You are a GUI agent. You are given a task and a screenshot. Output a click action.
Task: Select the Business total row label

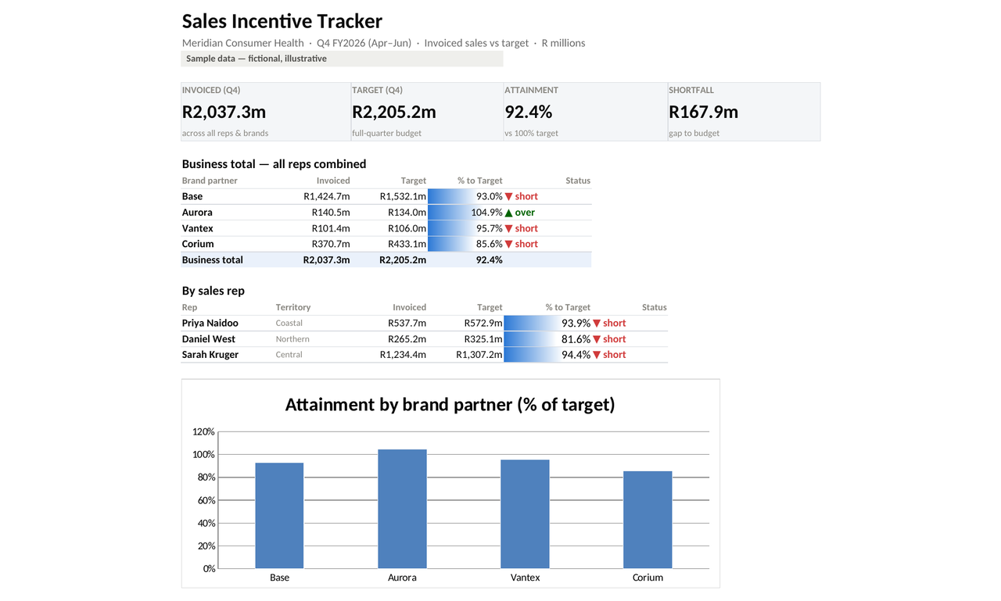tap(213, 259)
